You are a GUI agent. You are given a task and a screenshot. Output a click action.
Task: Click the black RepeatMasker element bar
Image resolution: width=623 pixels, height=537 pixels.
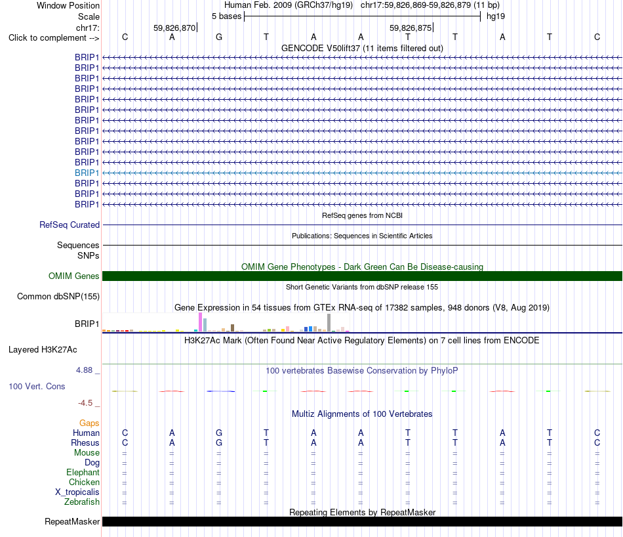tap(362, 521)
